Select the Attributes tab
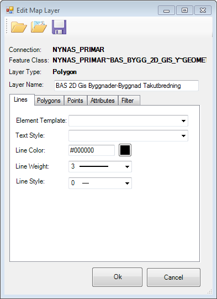The height and width of the screenshot is (299, 217). pos(103,101)
